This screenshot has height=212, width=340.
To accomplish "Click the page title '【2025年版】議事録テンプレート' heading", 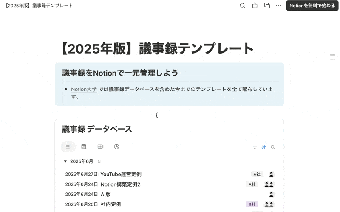I will pyautogui.click(x=157, y=48).
